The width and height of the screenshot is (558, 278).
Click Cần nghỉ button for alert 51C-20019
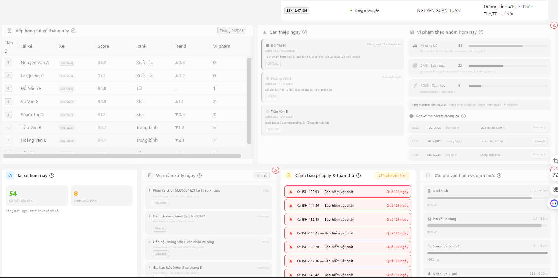pyautogui.click(x=540, y=141)
